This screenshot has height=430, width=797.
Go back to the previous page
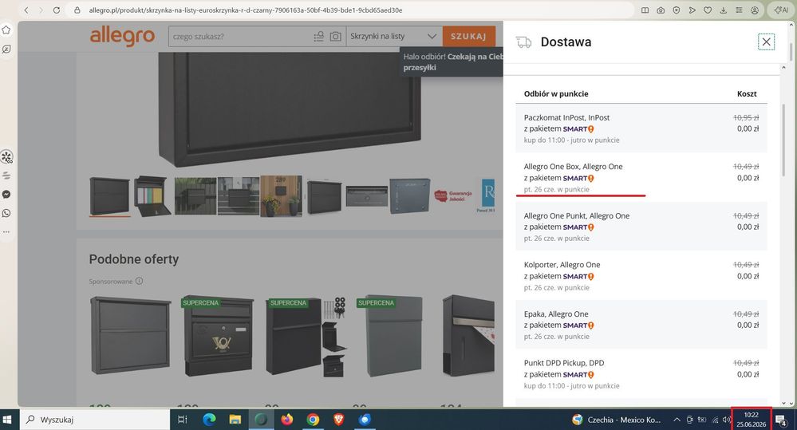pyautogui.click(x=26, y=10)
